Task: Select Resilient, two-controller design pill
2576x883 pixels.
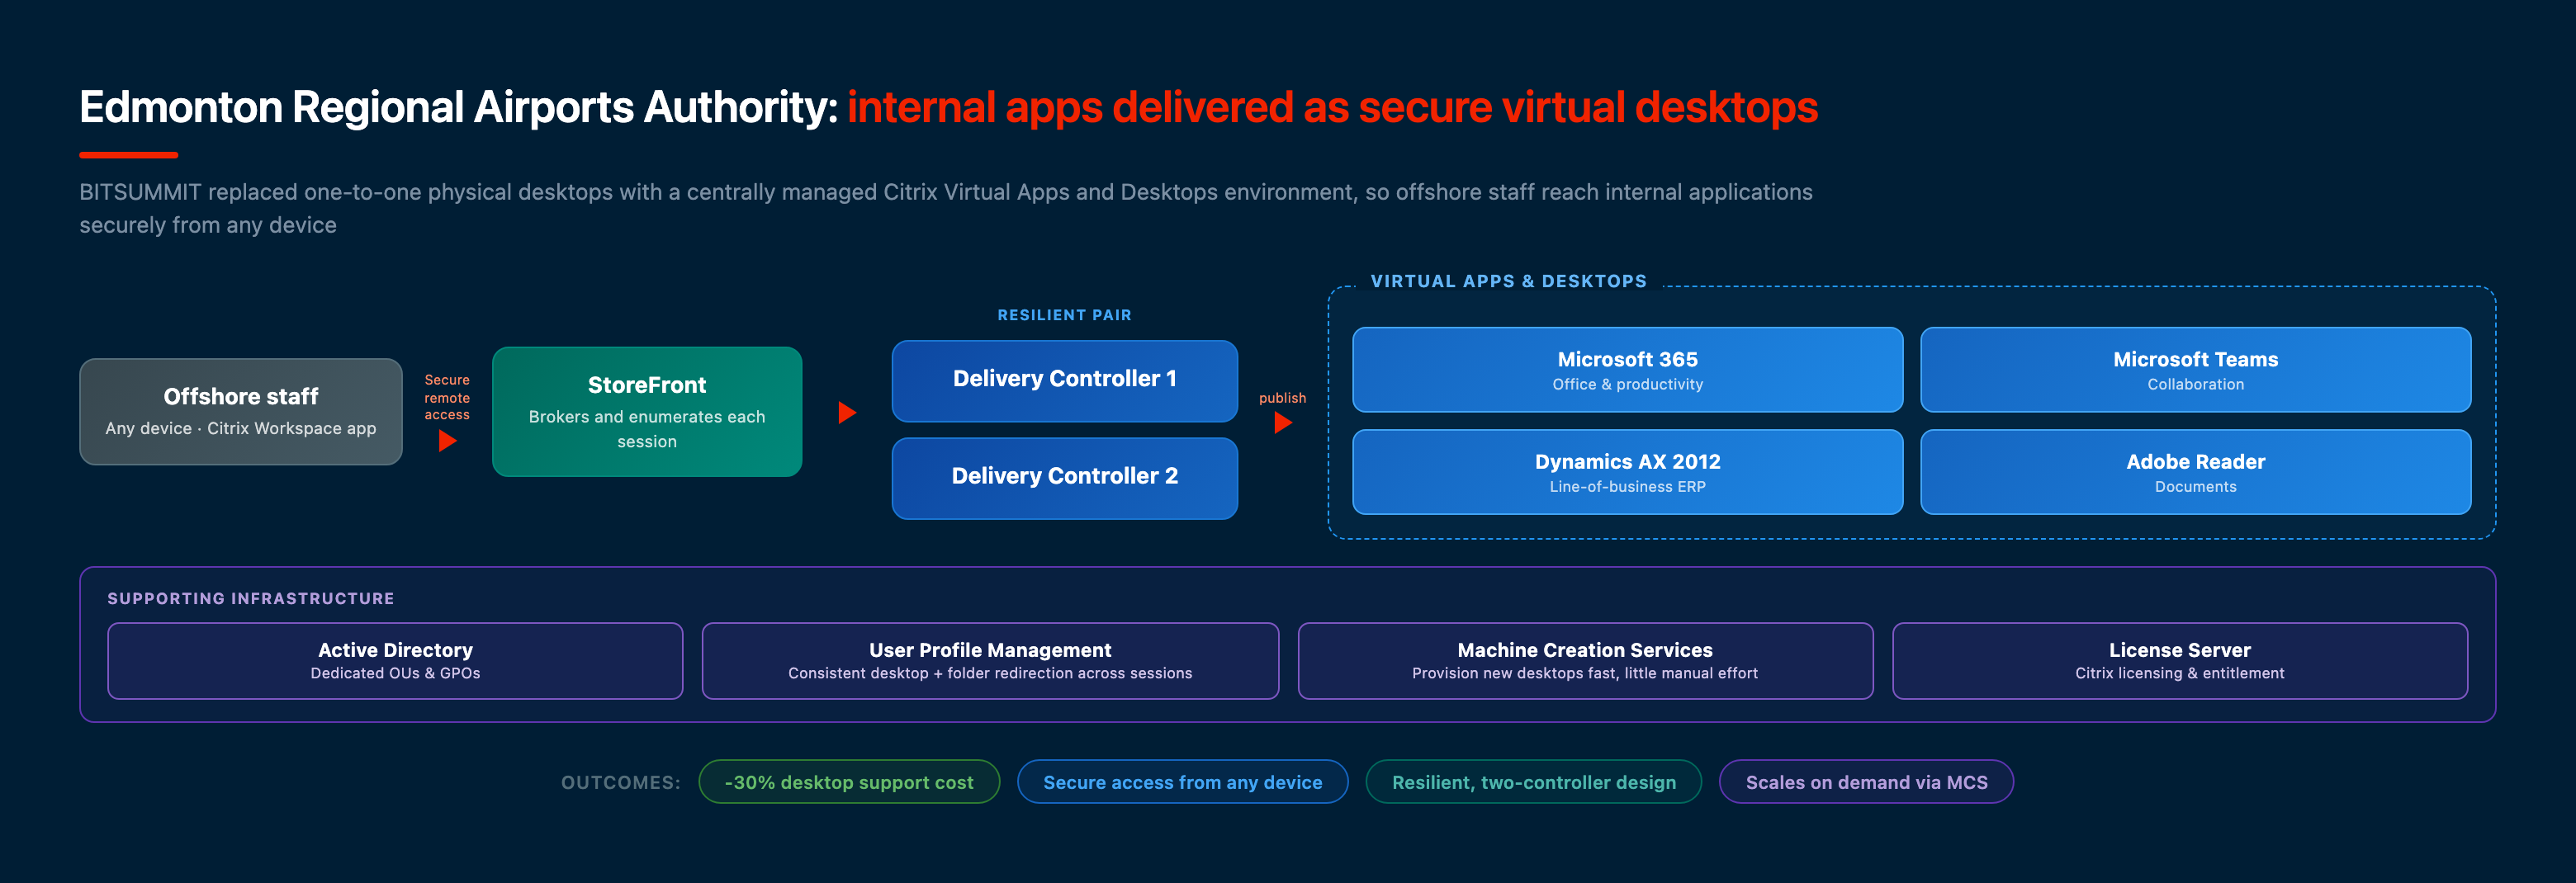Action: pos(1534,782)
